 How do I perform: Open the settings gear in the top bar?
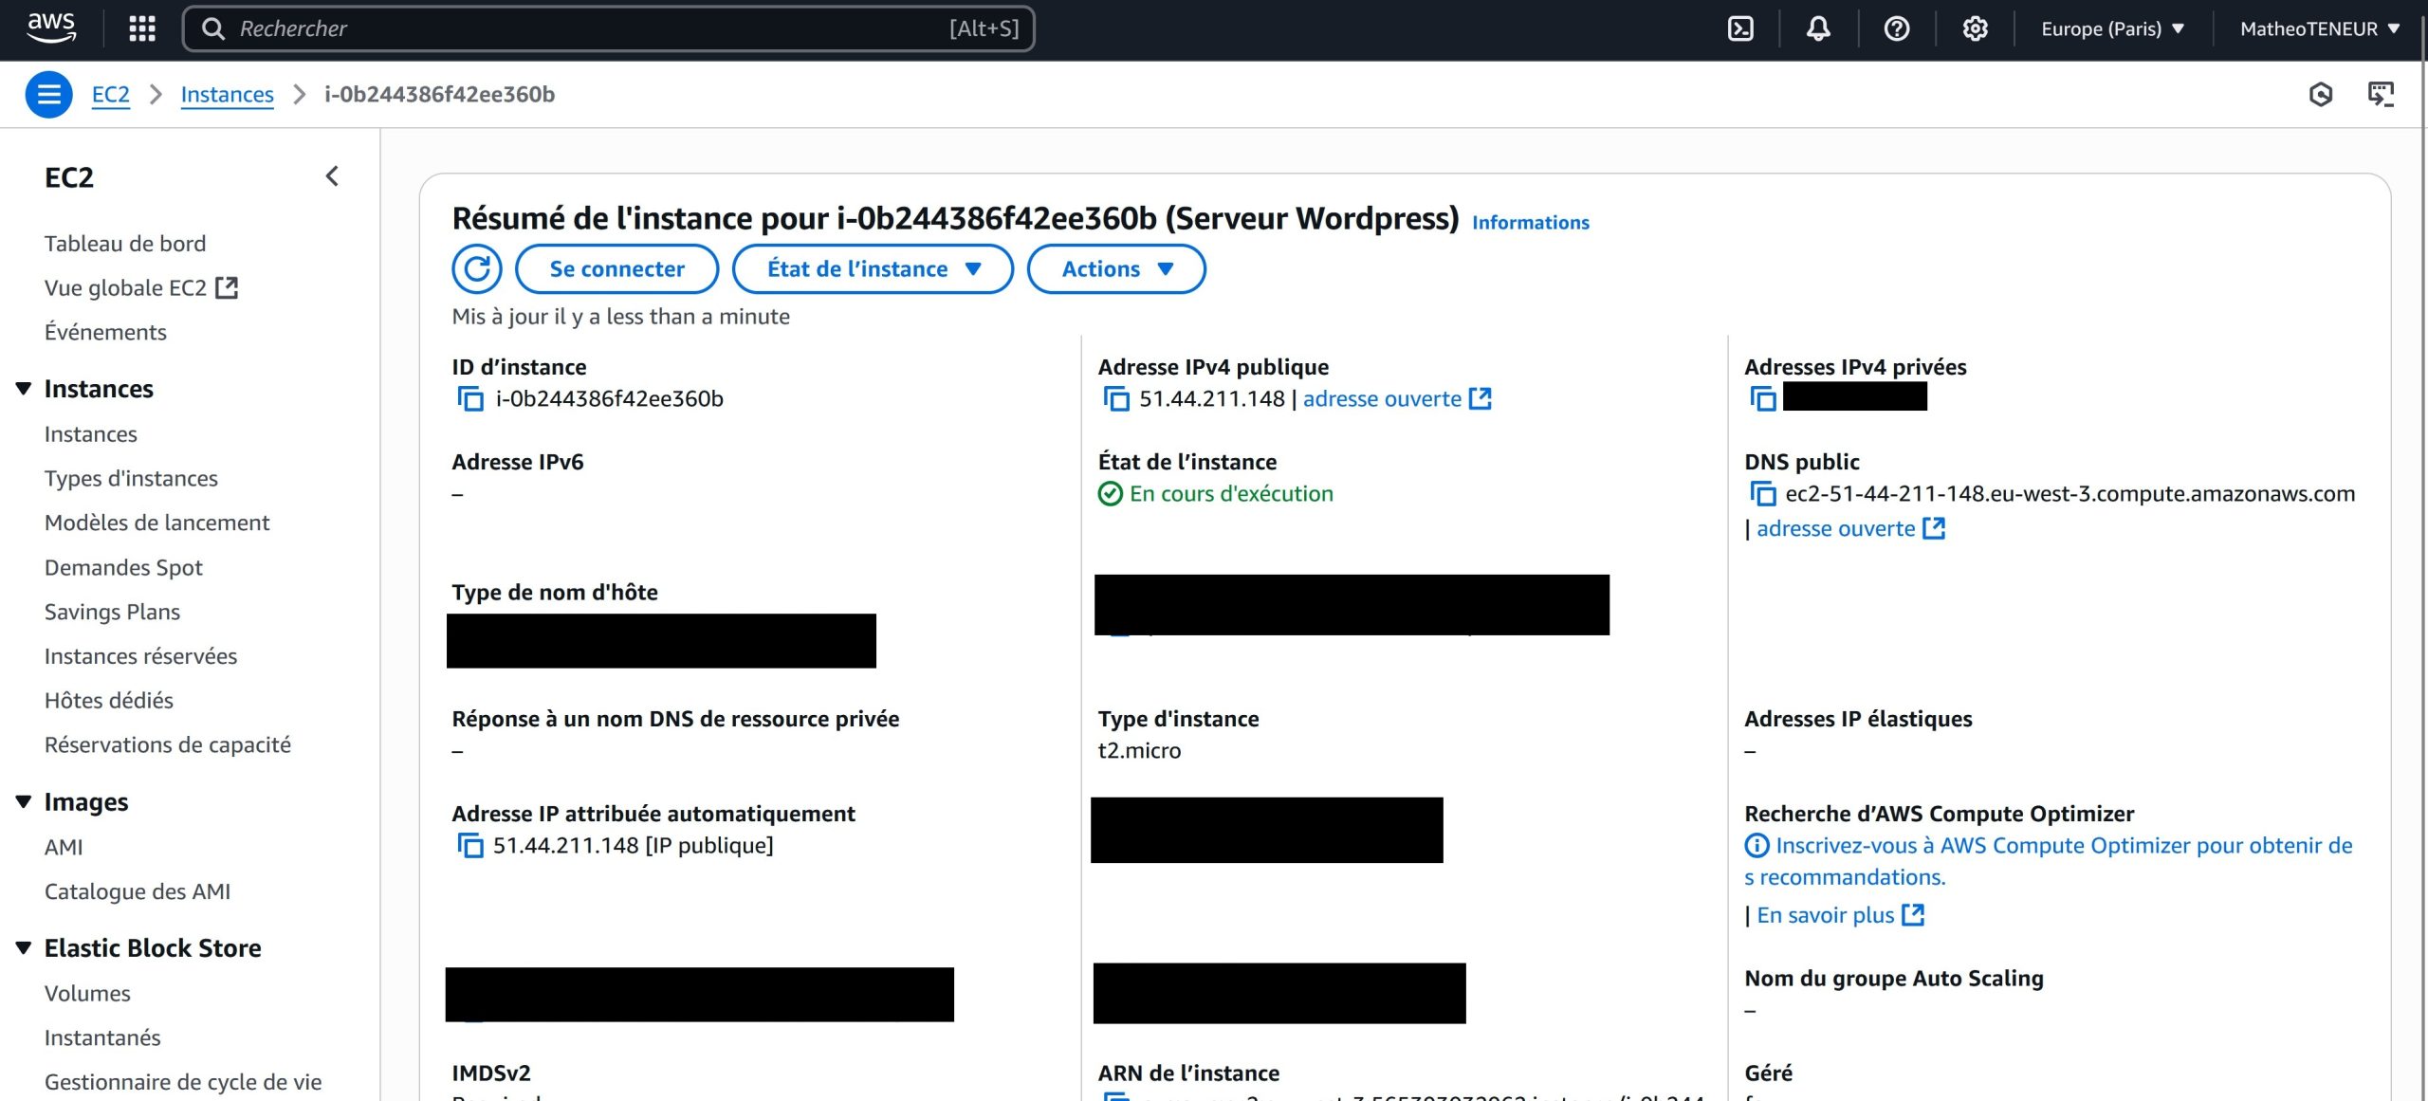(1975, 28)
